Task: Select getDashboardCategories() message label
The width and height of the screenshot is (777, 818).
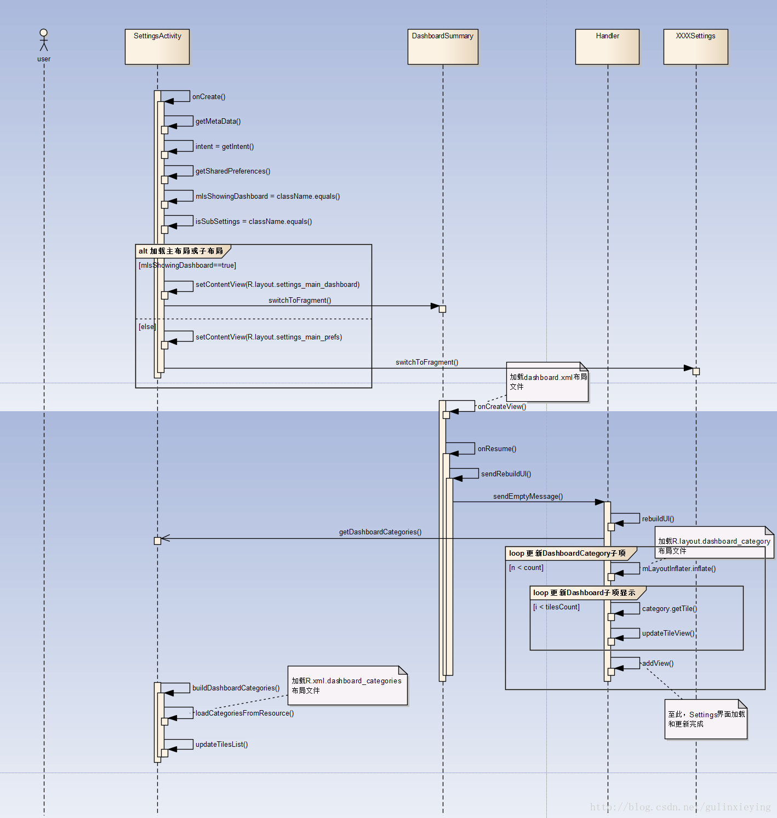Action: click(x=380, y=532)
